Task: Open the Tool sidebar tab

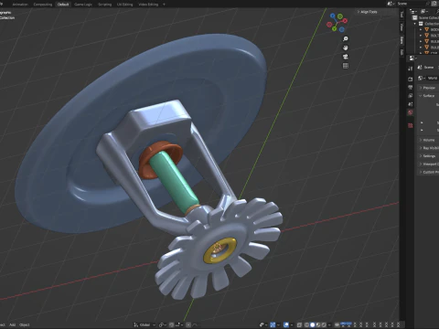Action: tap(402, 15)
